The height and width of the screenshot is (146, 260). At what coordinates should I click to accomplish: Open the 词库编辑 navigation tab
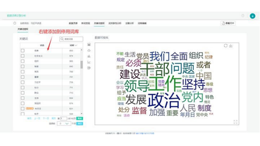coord(142,23)
